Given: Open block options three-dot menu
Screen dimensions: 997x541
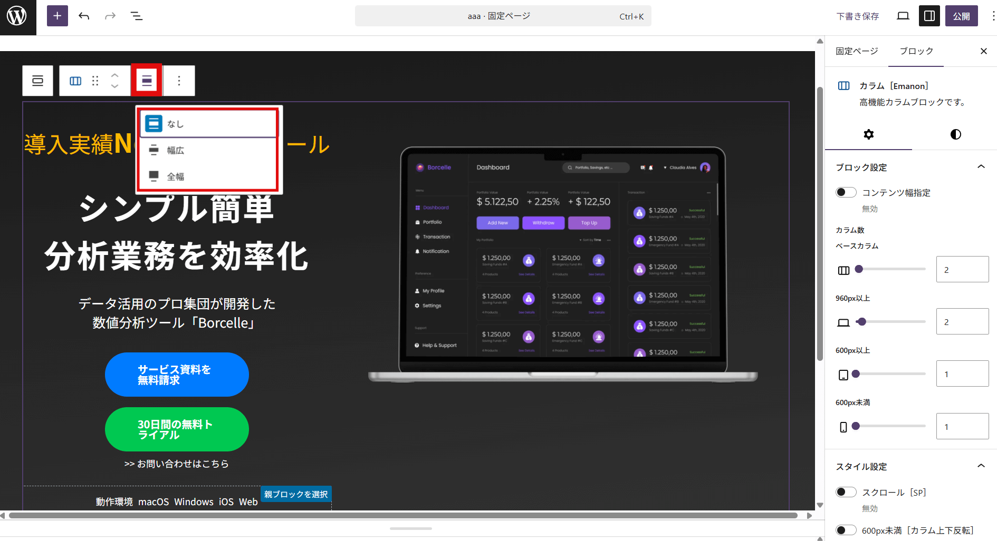Looking at the screenshot, I should tap(179, 81).
